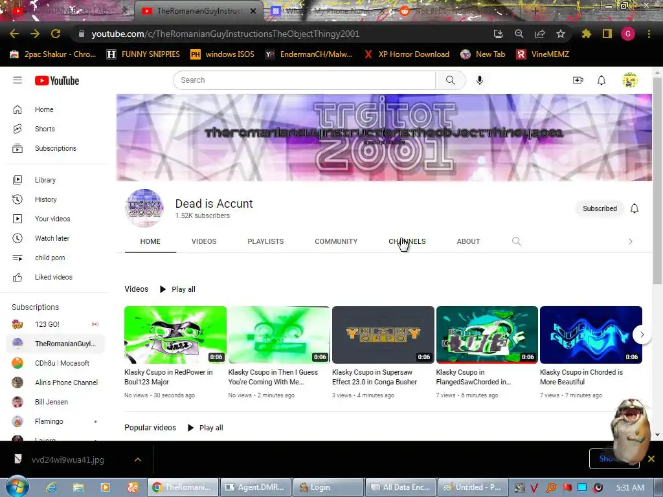
Task: Click the share page icon in address bar
Action: [x=540, y=34]
